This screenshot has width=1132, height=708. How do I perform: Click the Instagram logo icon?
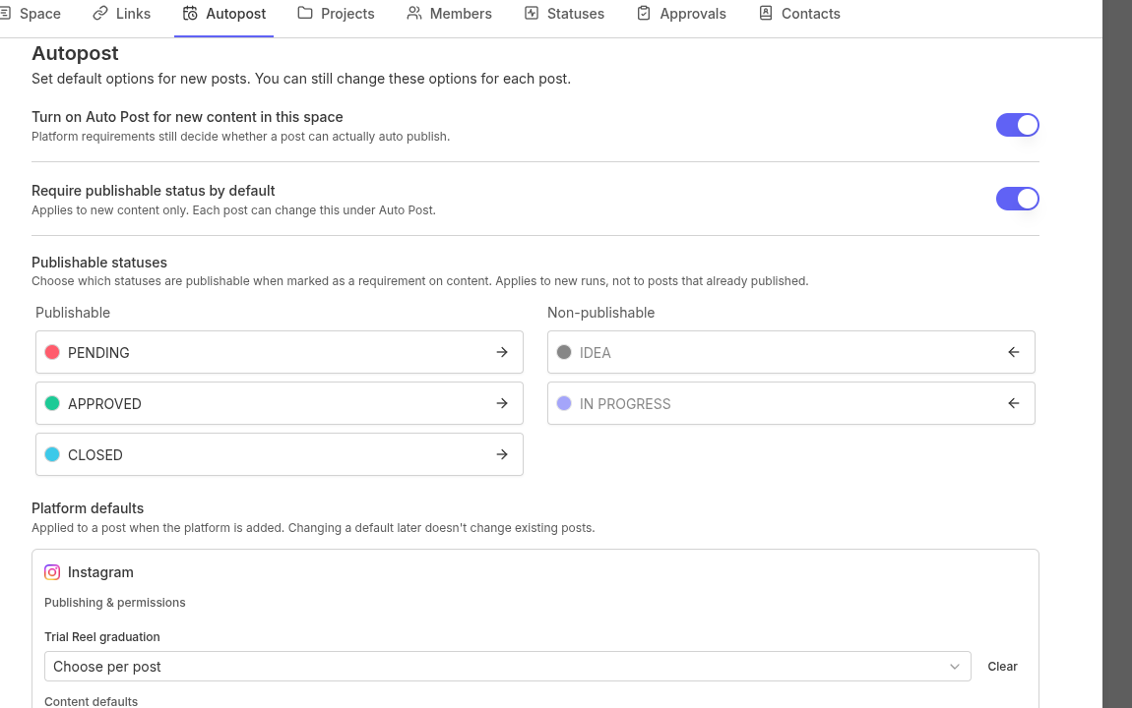[x=52, y=572]
